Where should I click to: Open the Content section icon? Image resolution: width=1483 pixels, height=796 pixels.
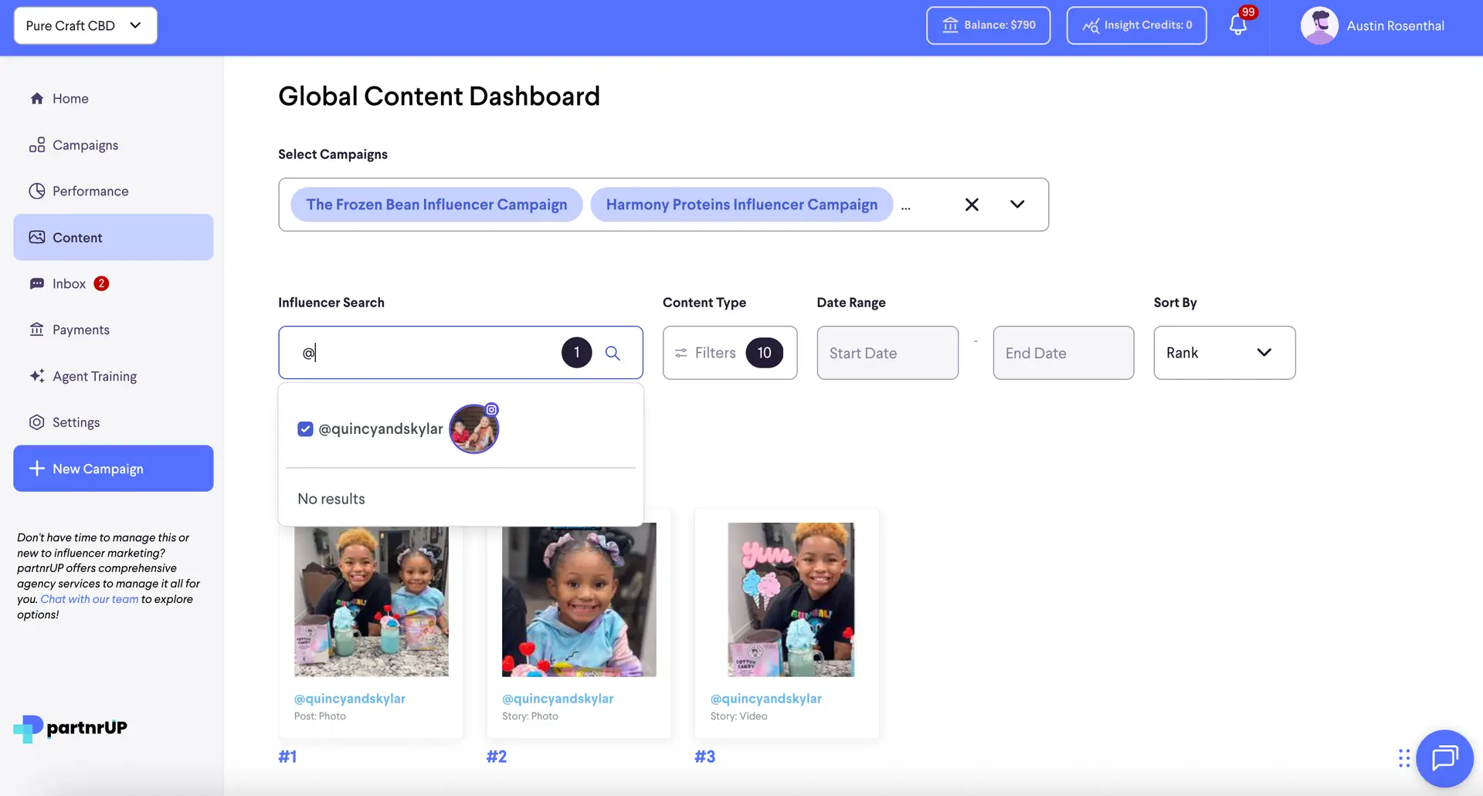pyautogui.click(x=37, y=237)
